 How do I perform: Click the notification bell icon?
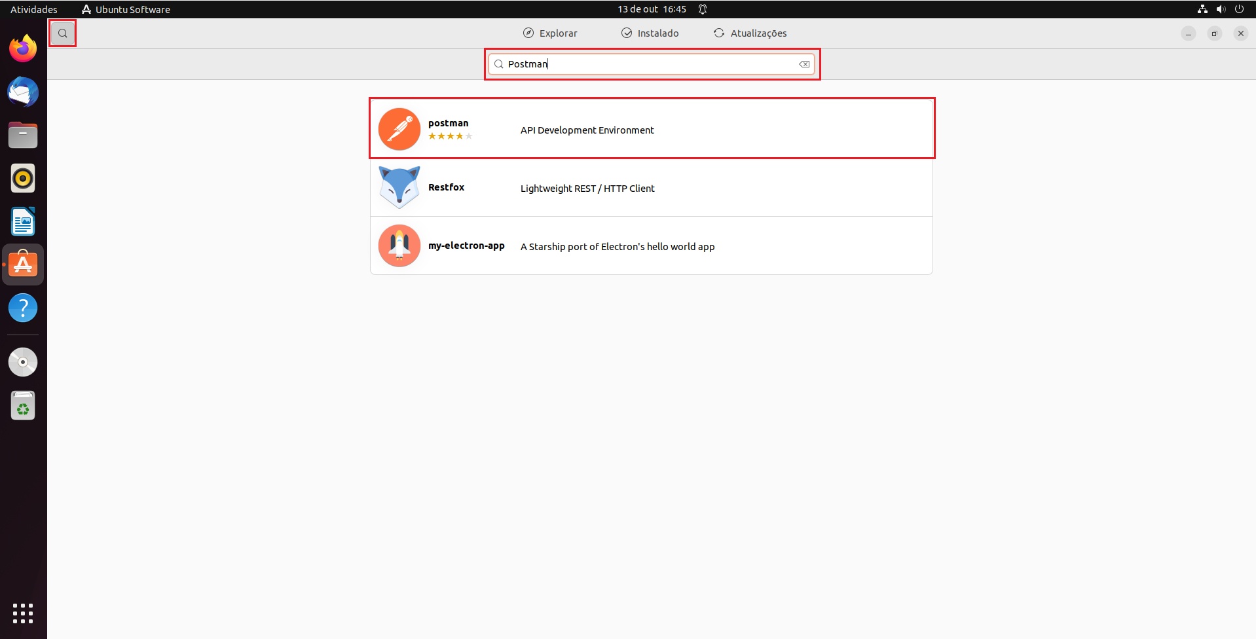click(703, 9)
